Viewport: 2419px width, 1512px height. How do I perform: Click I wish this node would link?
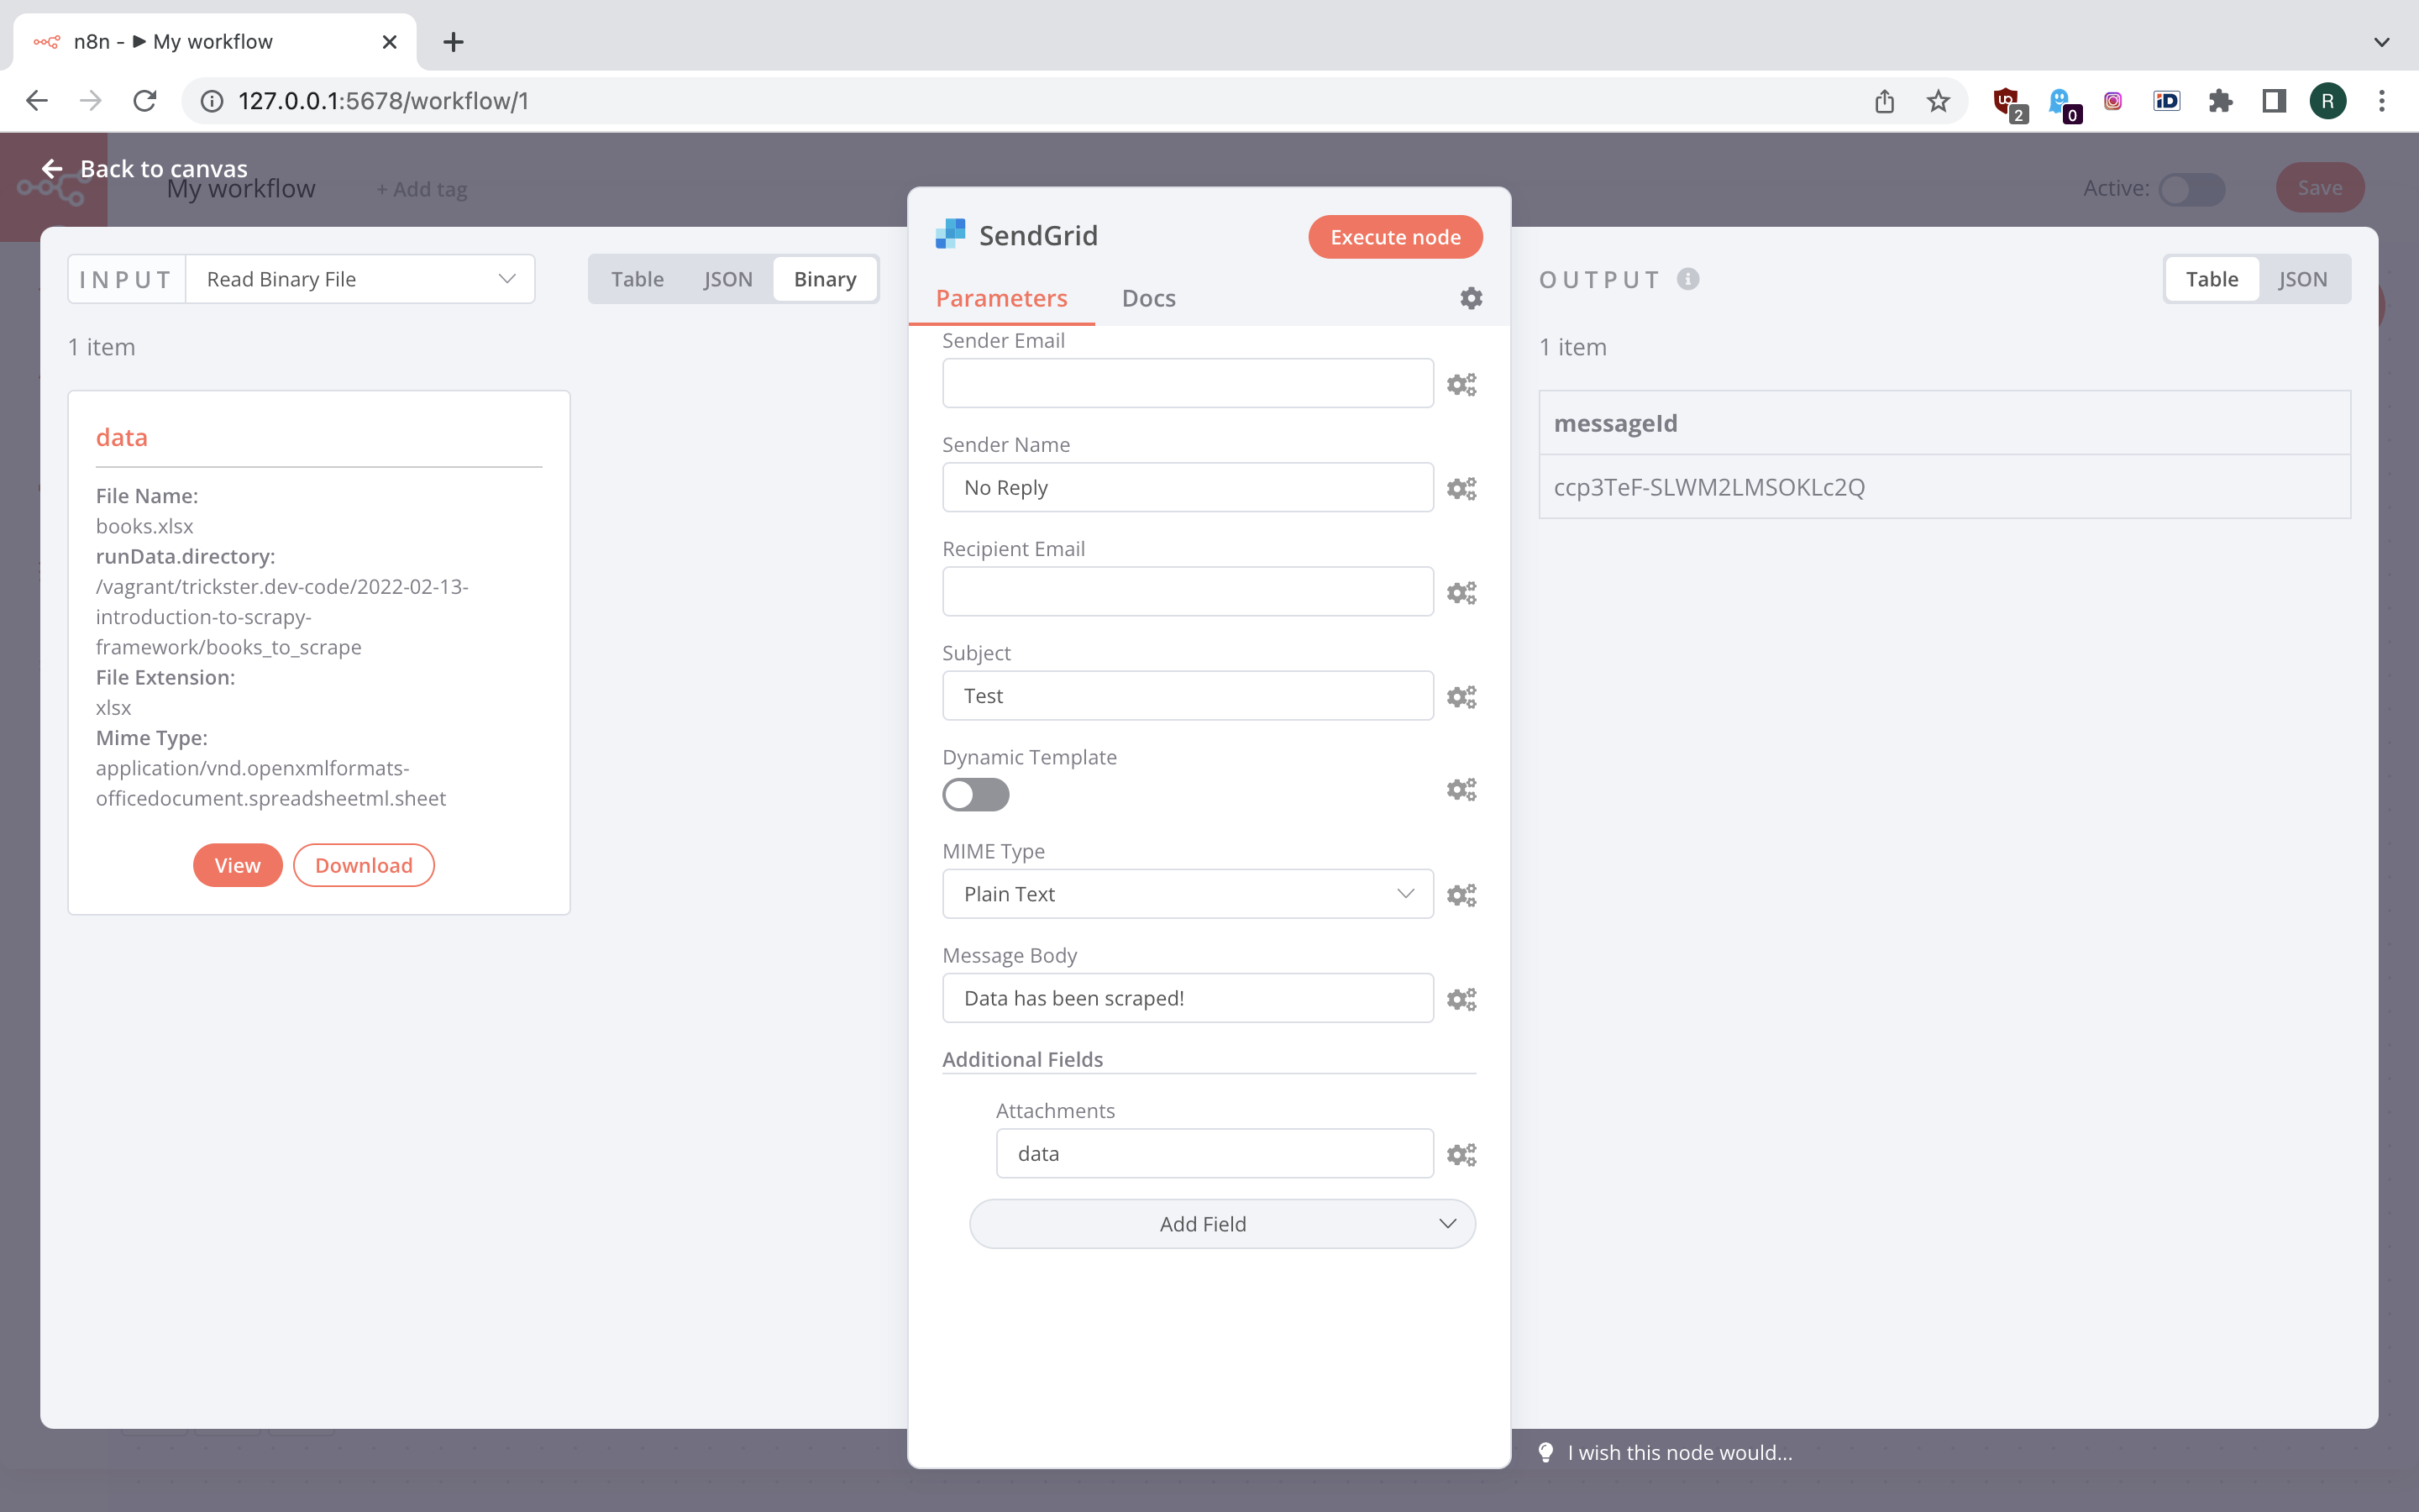tap(1679, 1452)
